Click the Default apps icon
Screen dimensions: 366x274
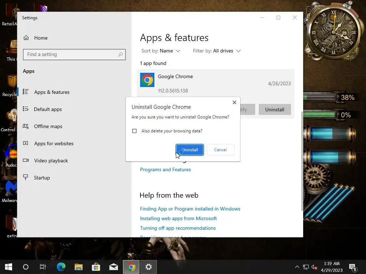[x=26, y=109]
